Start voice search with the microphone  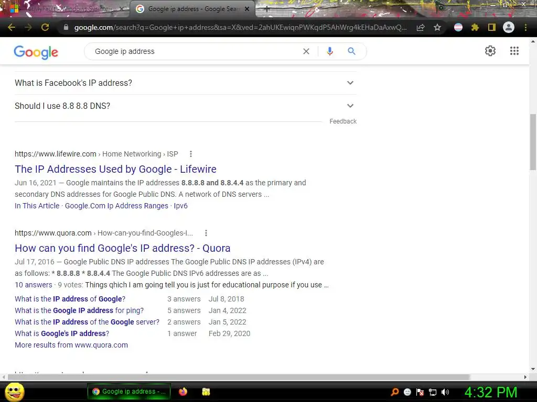330,51
